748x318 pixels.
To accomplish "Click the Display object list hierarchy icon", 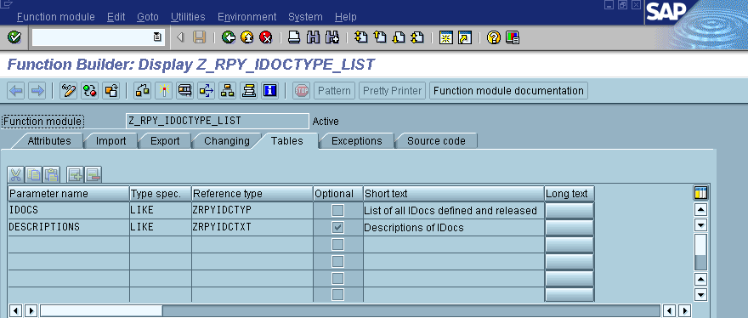I will coord(228,91).
